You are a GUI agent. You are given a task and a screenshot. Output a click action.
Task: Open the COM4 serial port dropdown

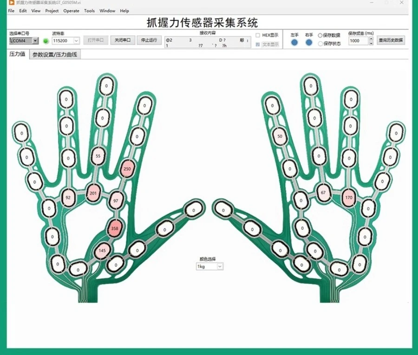tap(35, 41)
